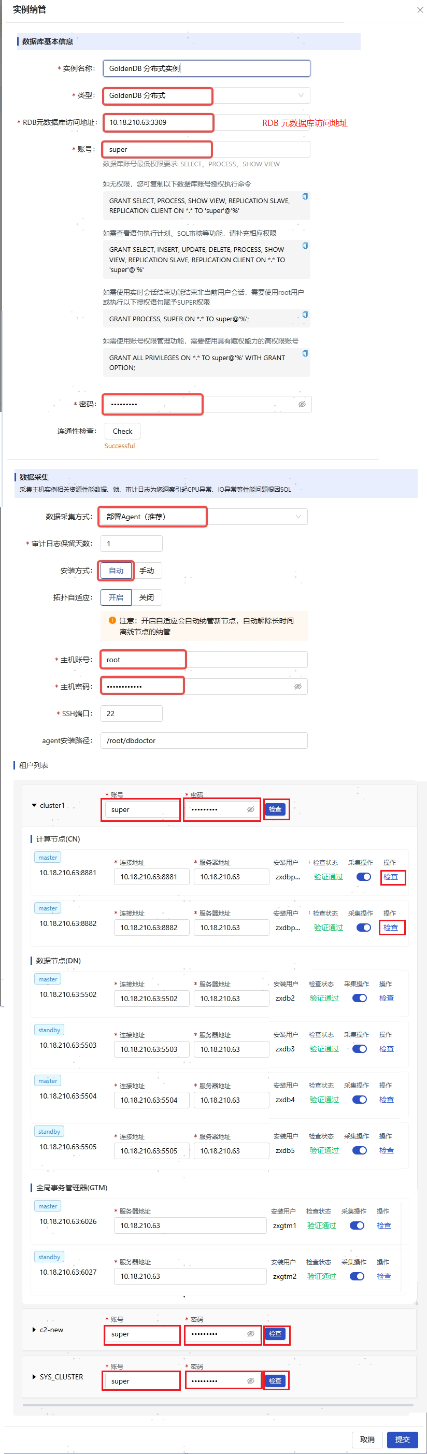The width and height of the screenshot is (427, 1454).
Task: Focus SYS_CLUSTER tenant 账号 field
Action: 142,1380
